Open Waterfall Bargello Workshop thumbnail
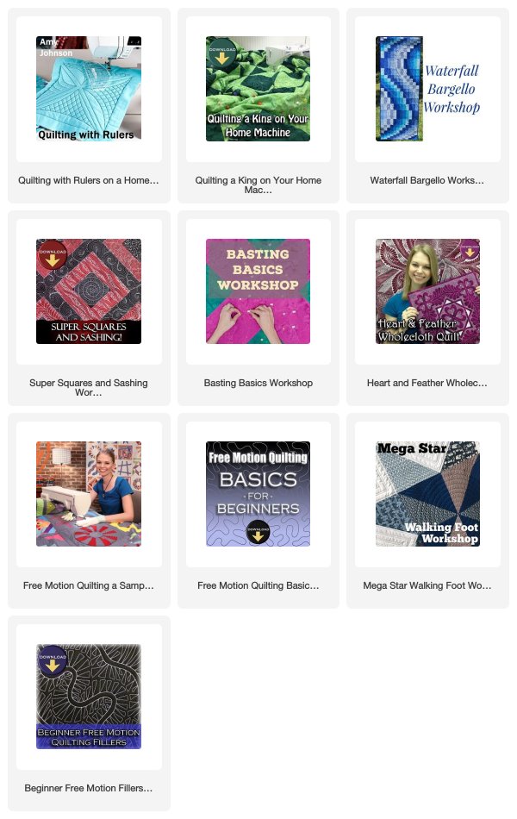Viewport: 517px width, 819px height. pyautogui.click(x=427, y=89)
